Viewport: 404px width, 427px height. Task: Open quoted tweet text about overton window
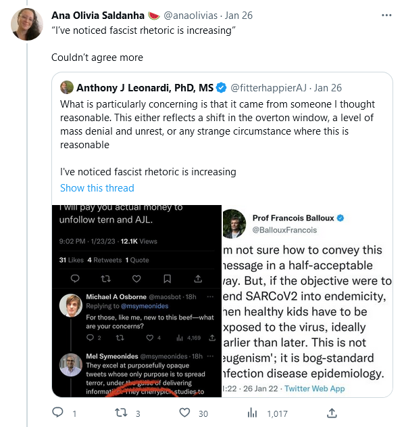[218, 125]
